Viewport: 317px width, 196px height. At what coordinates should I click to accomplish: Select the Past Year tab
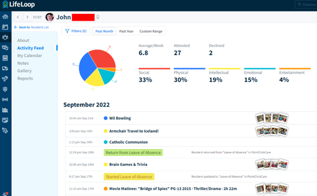click(x=126, y=31)
